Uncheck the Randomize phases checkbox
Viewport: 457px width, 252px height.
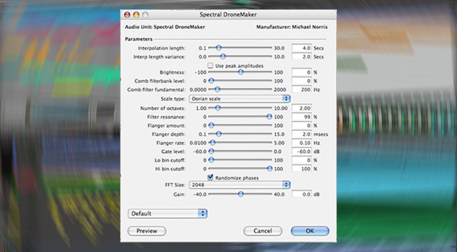(x=210, y=177)
